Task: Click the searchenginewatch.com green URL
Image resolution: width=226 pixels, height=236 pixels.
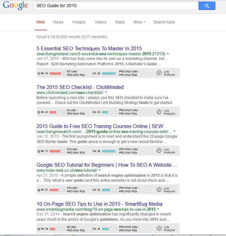Action: [104, 131]
